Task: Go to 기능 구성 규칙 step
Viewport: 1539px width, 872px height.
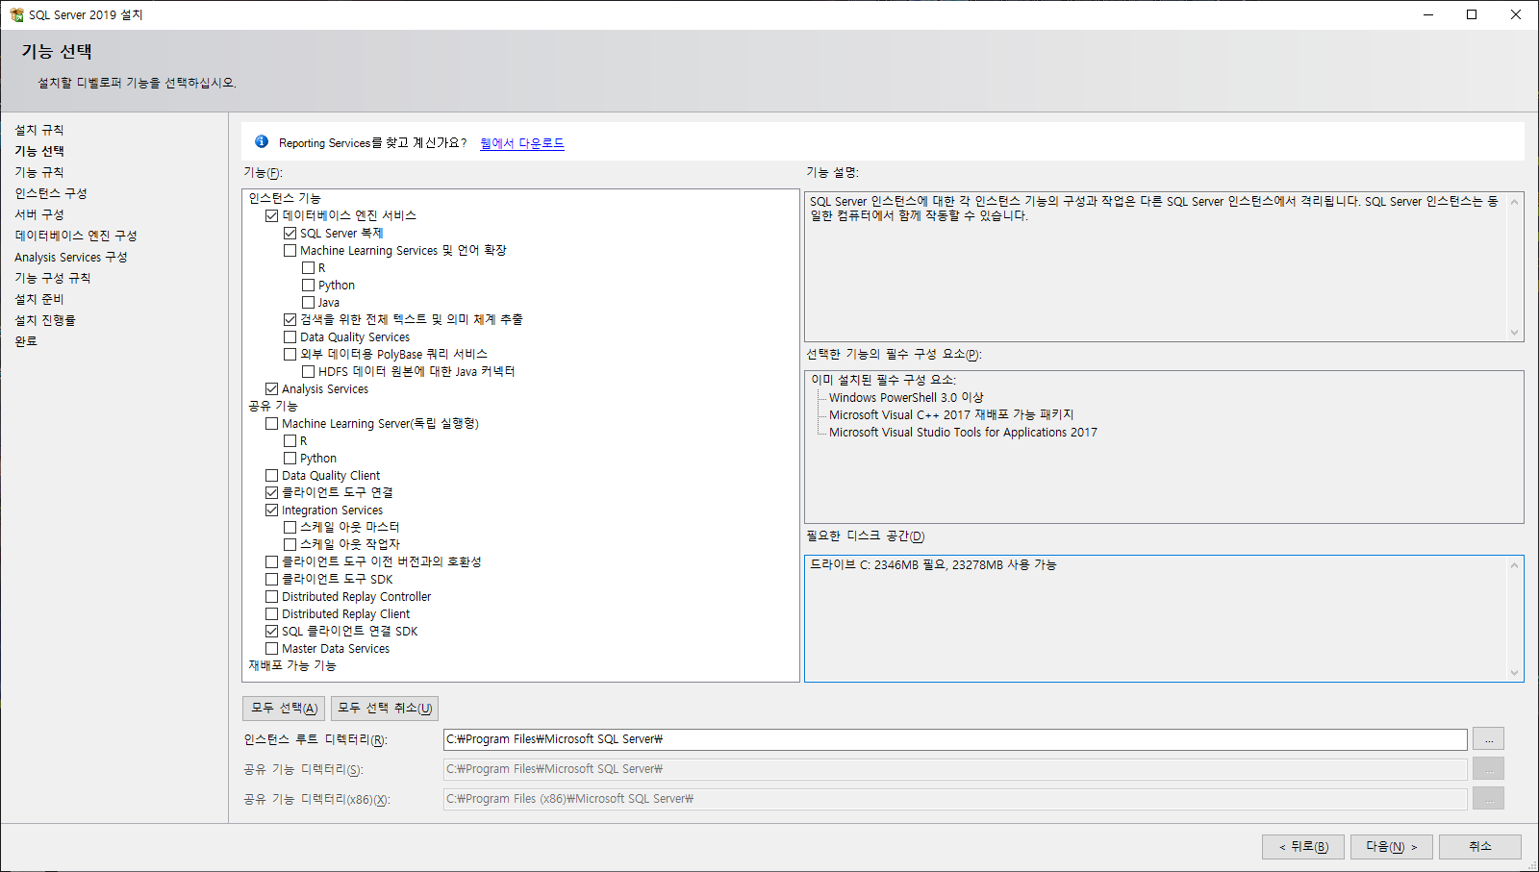Action: (53, 278)
